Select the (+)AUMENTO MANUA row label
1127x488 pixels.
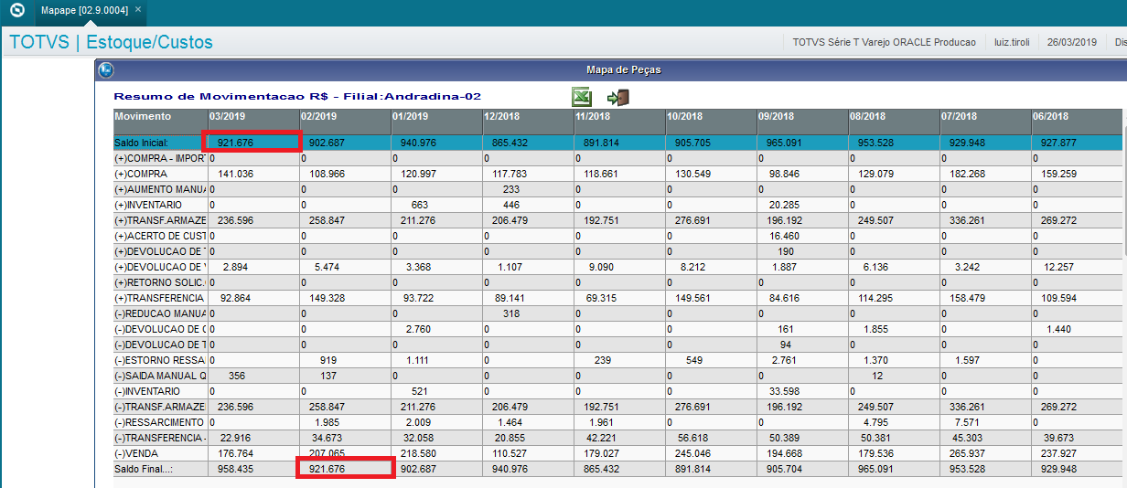(x=160, y=189)
